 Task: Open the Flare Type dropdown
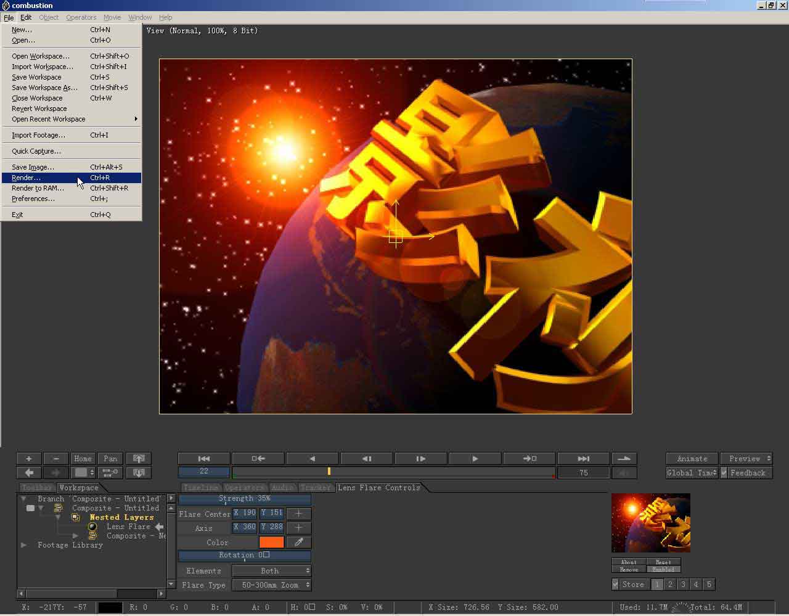coord(271,585)
